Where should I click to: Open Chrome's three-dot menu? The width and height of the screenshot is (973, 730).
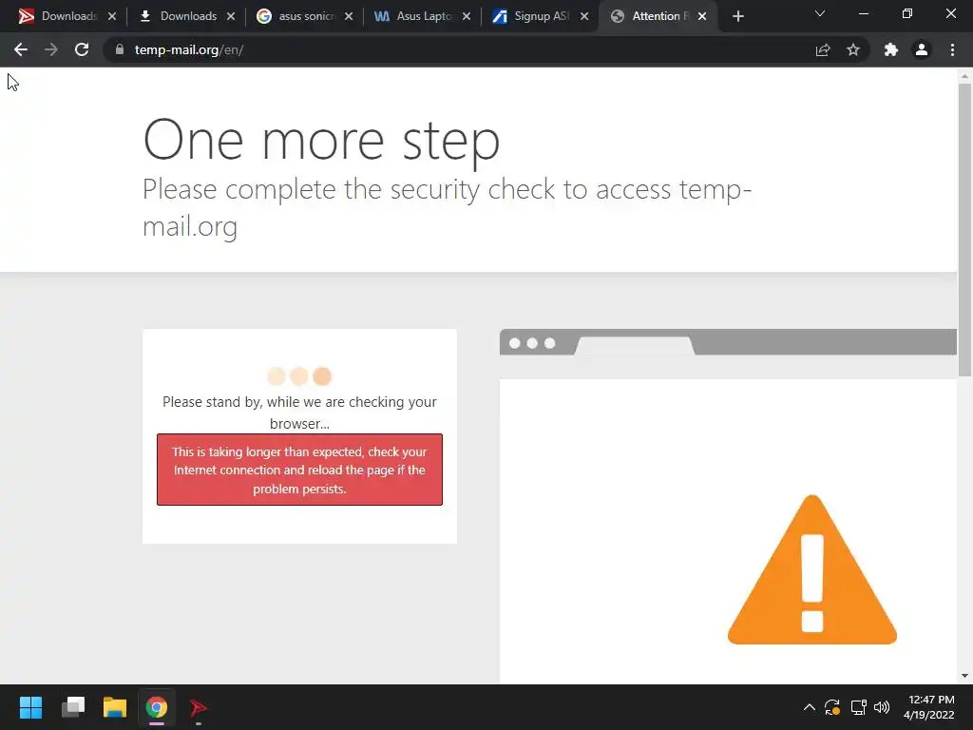point(952,49)
